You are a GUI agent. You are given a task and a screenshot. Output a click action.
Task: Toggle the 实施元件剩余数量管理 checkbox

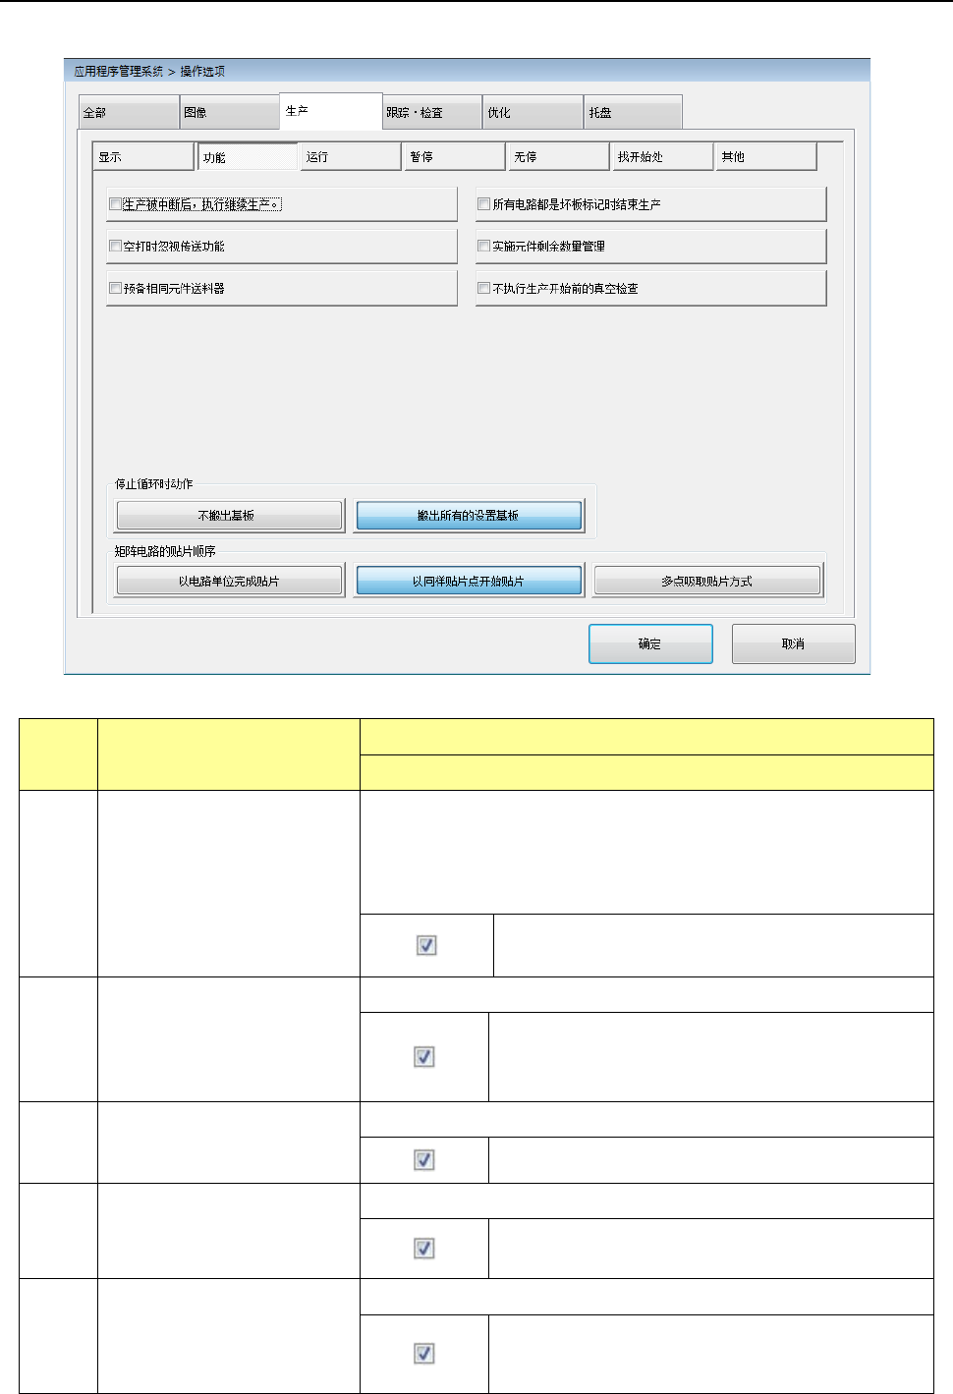483,247
